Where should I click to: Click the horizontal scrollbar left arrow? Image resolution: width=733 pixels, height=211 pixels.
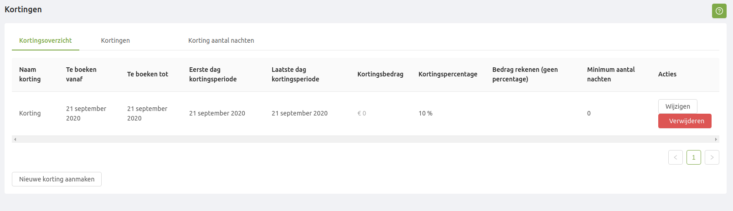point(15,139)
